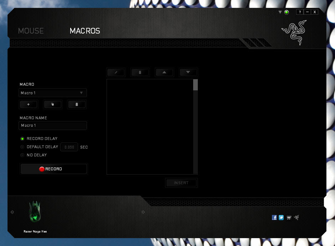
Task: Select the Default Delay radio option
Action: coord(22,147)
